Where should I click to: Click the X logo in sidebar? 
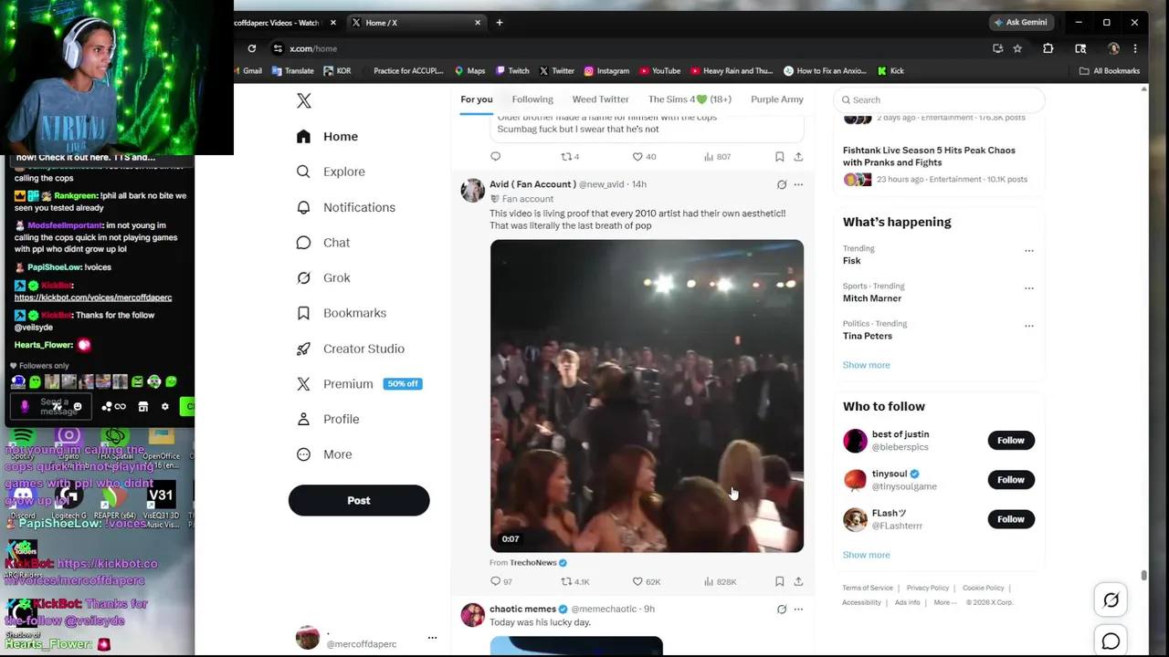pos(304,100)
